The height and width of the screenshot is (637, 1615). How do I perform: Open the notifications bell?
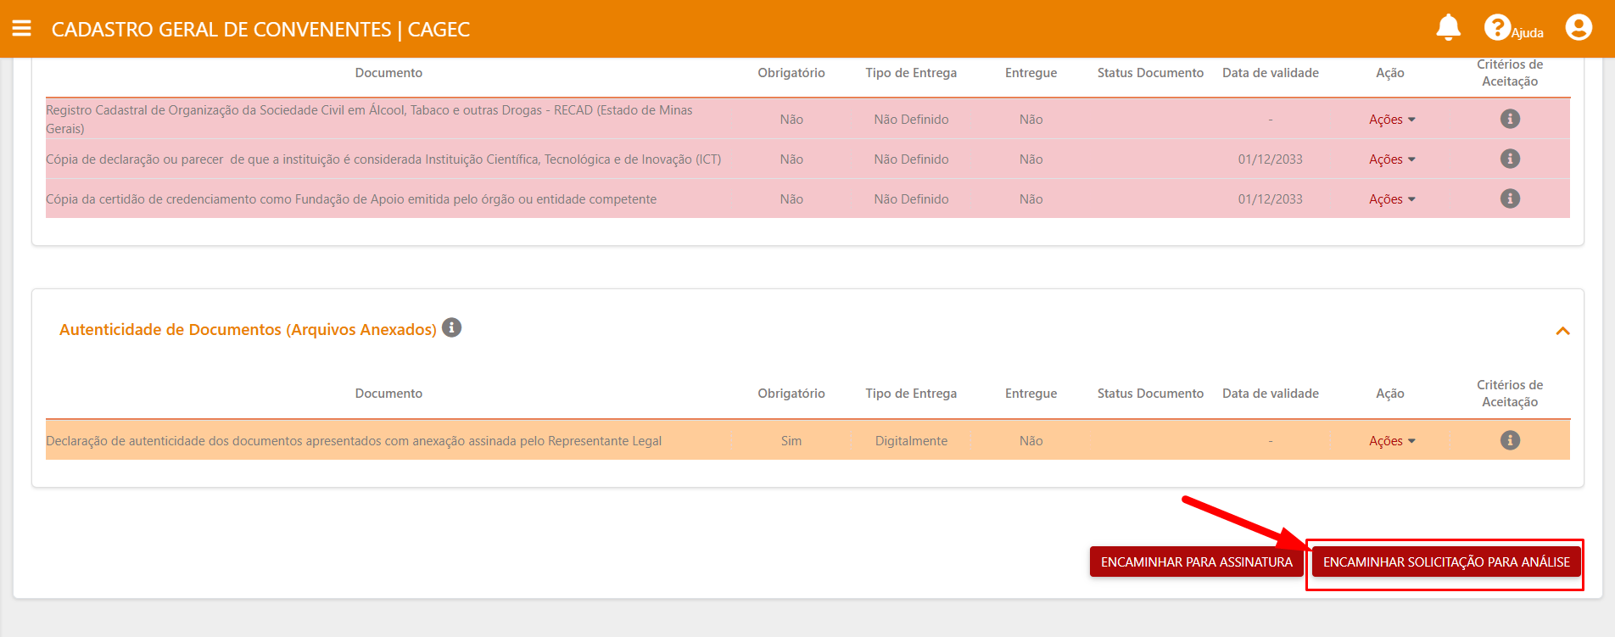coord(1448,28)
